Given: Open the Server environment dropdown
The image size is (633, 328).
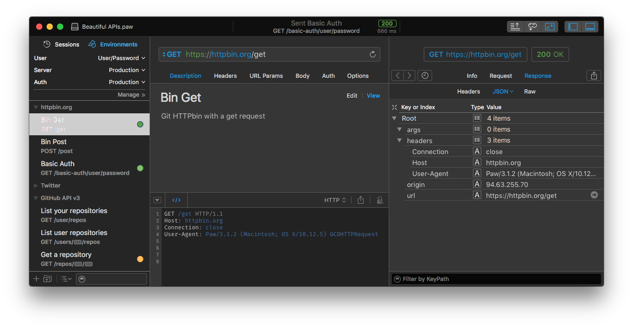Looking at the screenshot, I should click(127, 70).
